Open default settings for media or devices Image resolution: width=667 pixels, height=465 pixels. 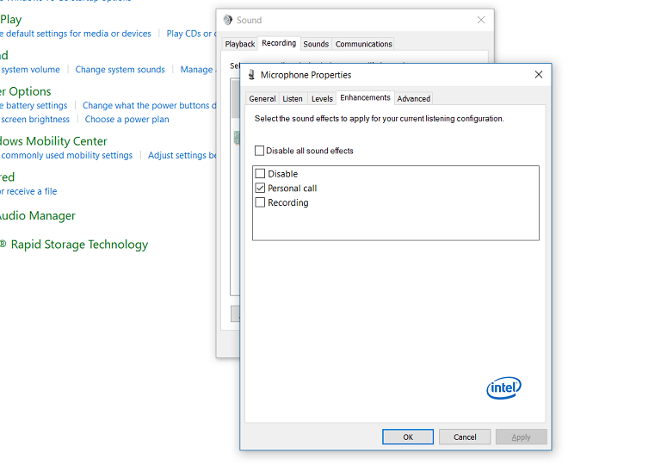point(75,34)
